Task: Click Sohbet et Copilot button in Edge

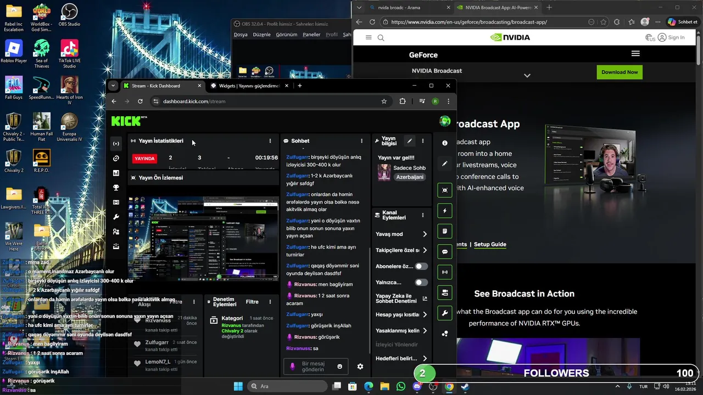Action: [682, 22]
